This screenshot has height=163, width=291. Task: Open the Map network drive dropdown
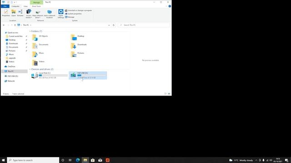[38, 14]
